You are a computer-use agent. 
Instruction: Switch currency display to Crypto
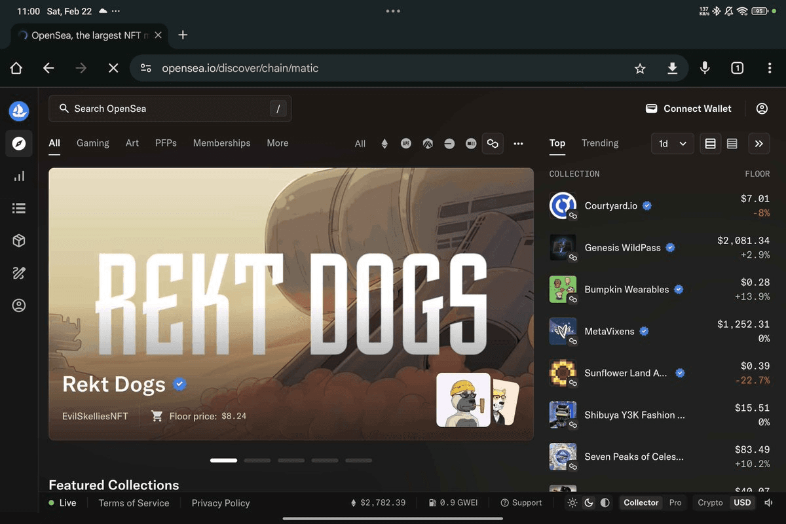coord(710,502)
